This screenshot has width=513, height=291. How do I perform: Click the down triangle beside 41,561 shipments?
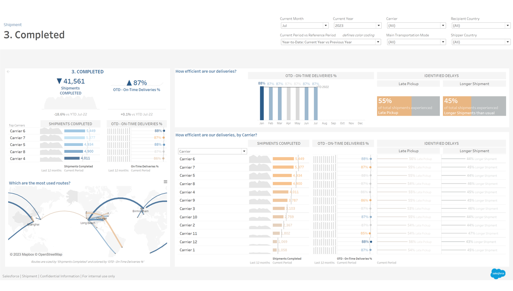pyautogui.click(x=59, y=81)
